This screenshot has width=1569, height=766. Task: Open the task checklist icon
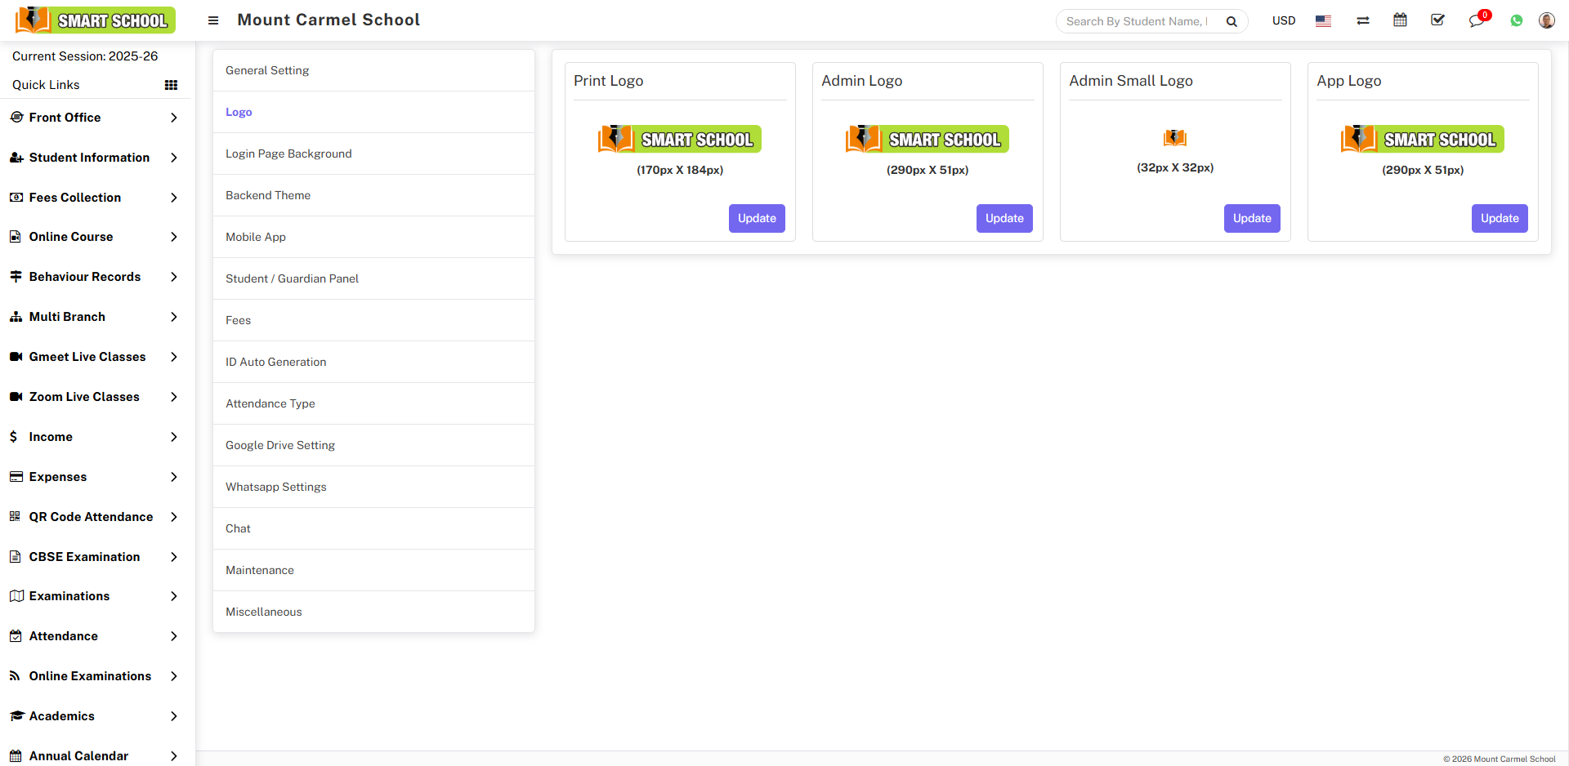[1437, 20]
